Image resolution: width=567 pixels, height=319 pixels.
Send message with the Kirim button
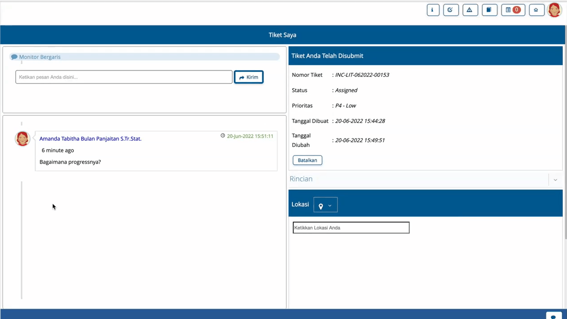(x=249, y=77)
